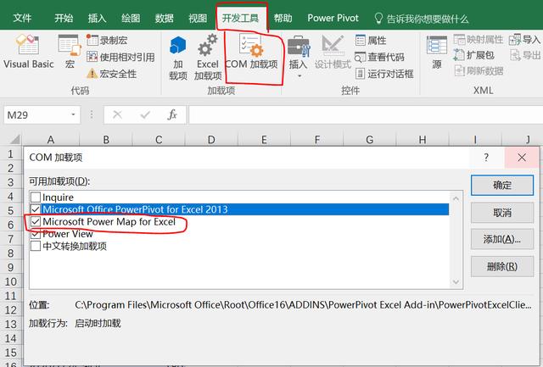Select column F header

(316, 140)
